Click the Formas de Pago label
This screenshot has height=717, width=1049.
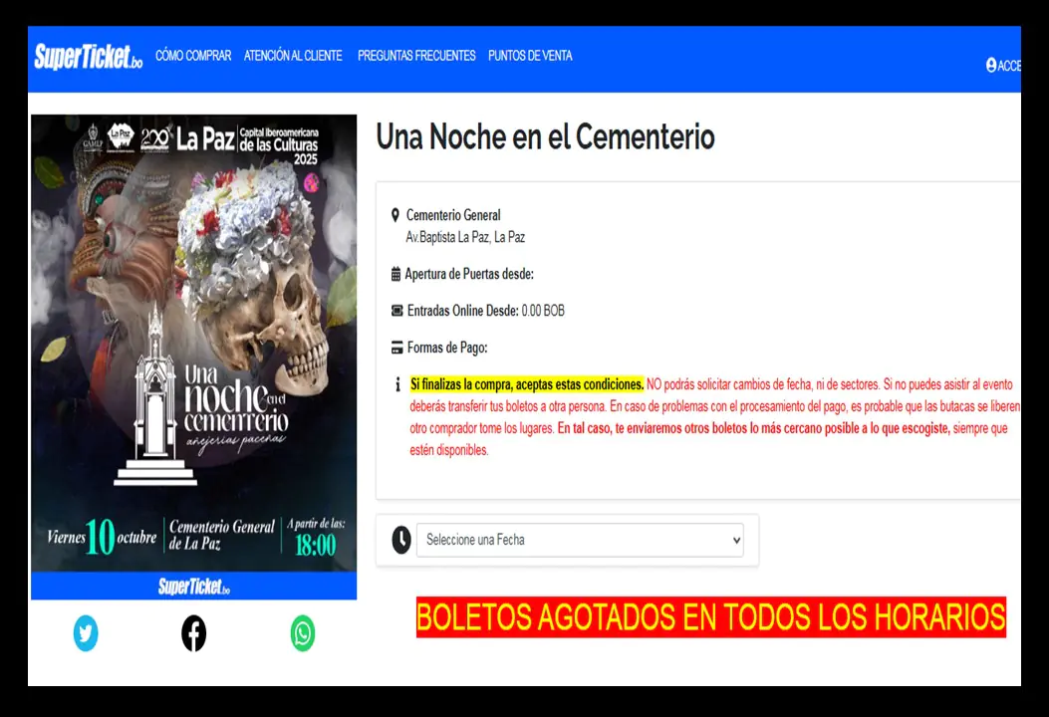click(447, 348)
